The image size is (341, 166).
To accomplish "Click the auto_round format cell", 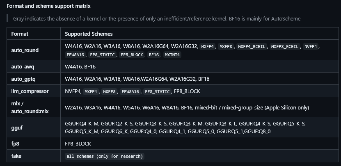I will click(x=34, y=50).
